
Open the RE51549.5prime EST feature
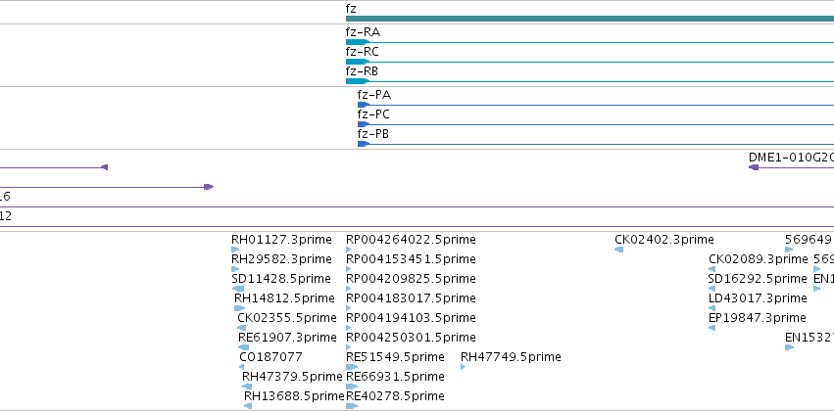[x=352, y=366]
